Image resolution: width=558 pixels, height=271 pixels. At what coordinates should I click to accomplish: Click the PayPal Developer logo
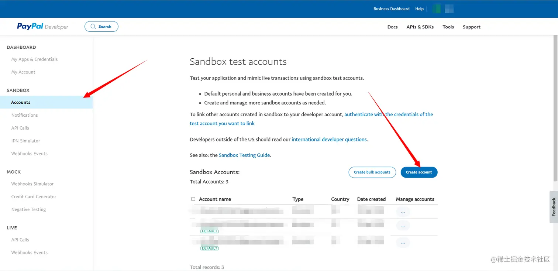coord(42,27)
